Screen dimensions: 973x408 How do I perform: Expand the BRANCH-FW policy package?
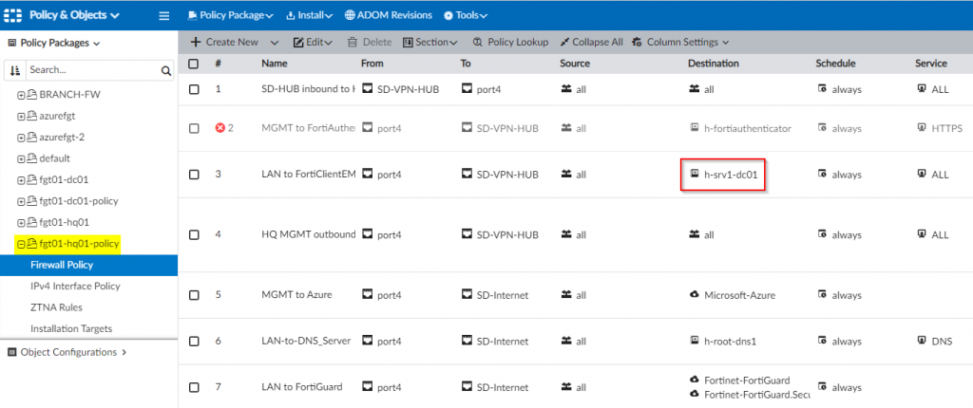click(x=21, y=97)
